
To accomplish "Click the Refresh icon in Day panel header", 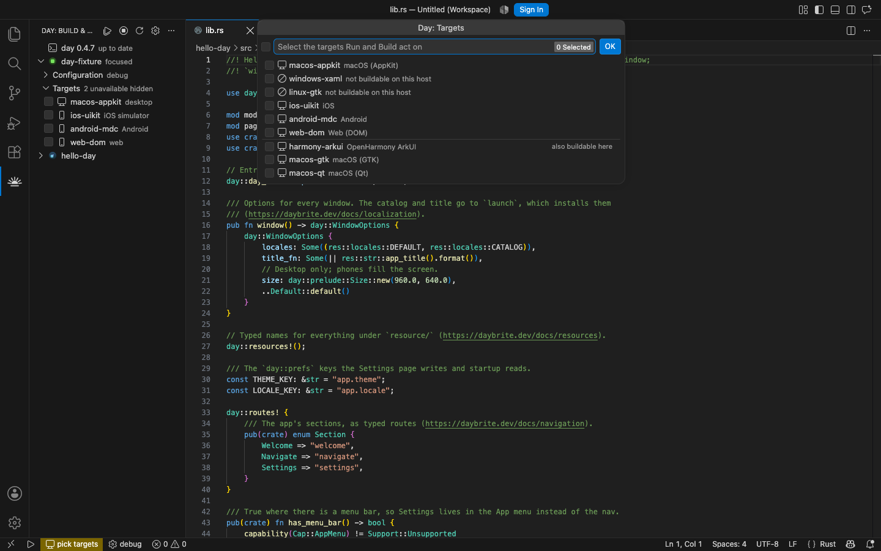I will tap(139, 31).
